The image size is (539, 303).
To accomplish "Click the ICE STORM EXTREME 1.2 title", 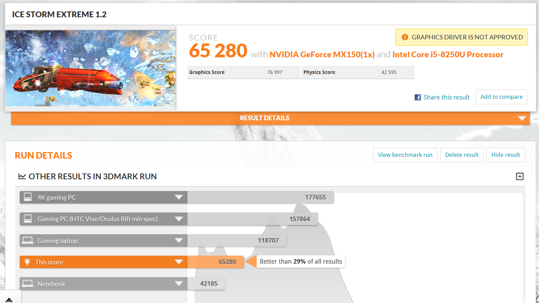I will pos(59,15).
